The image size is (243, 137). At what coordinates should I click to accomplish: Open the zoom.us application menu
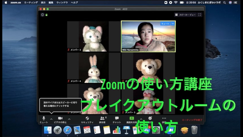pos(16,3)
